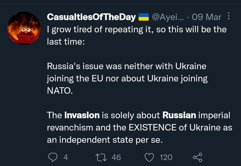Click the word NATO in the tweet
Screen dimensions: 241x166
(60, 91)
